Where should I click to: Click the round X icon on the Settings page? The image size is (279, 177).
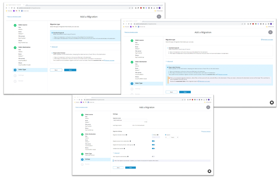208,107
